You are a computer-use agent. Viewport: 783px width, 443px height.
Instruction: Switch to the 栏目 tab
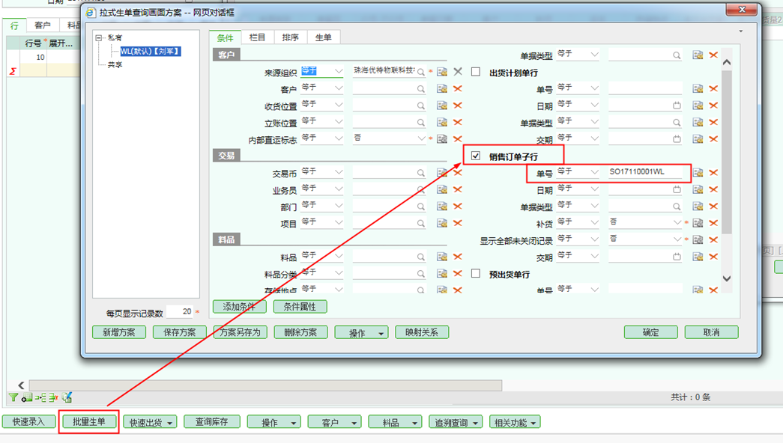pos(257,37)
